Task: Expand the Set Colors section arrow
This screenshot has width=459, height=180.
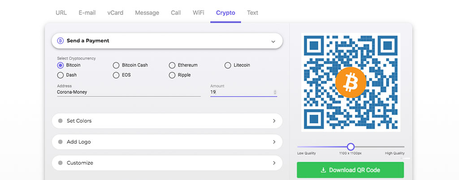Action: pos(274,121)
